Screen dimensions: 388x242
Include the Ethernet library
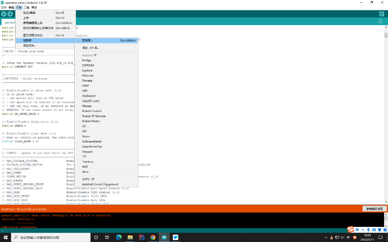click(x=106, y=76)
